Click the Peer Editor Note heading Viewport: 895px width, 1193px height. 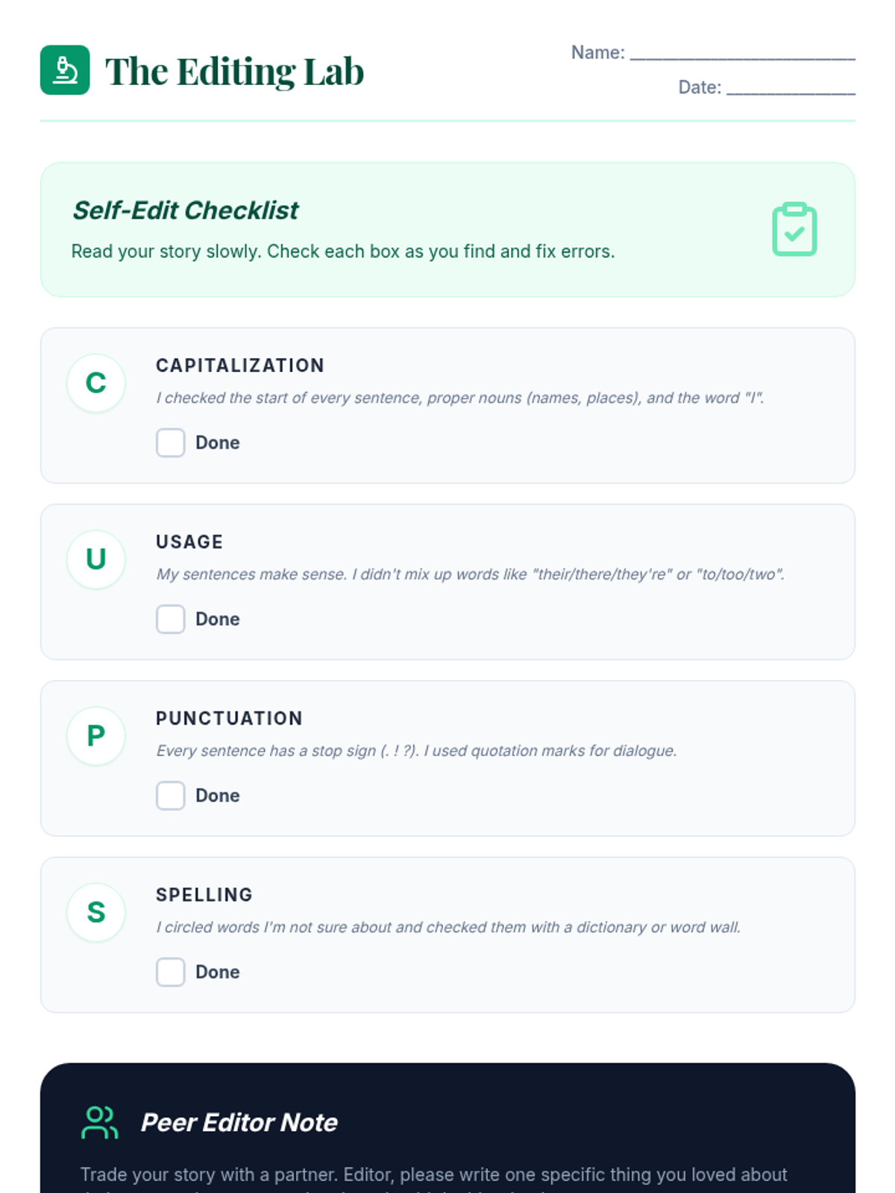click(x=239, y=1122)
